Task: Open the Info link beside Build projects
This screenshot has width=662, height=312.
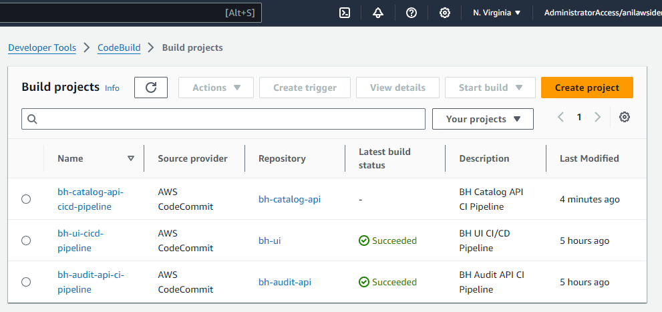Action: pyautogui.click(x=112, y=88)
